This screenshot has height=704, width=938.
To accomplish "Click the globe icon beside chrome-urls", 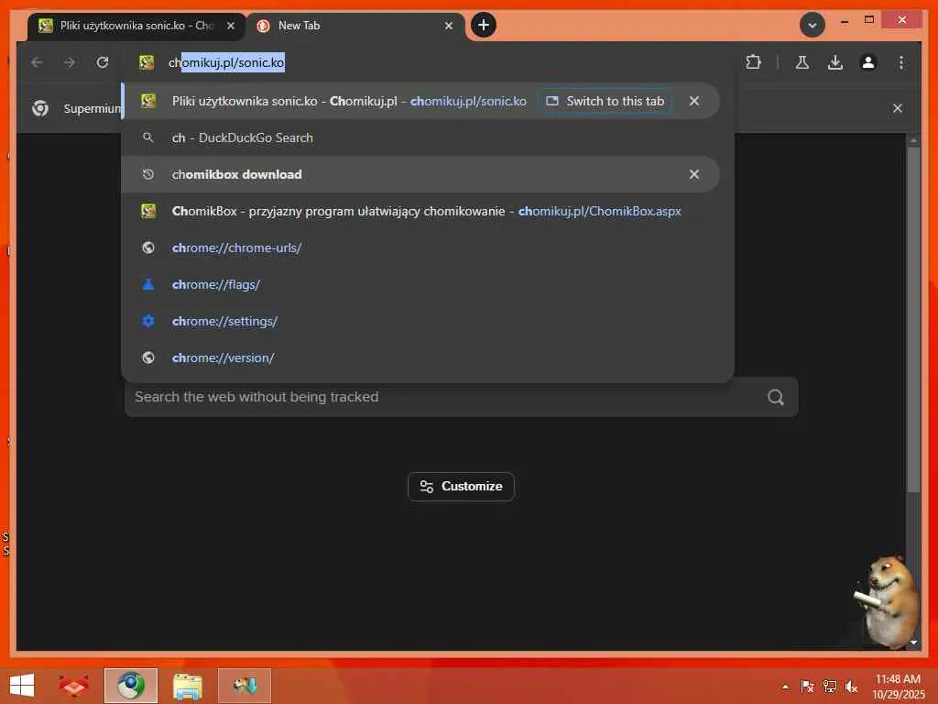I will click(x=147, y=247).
